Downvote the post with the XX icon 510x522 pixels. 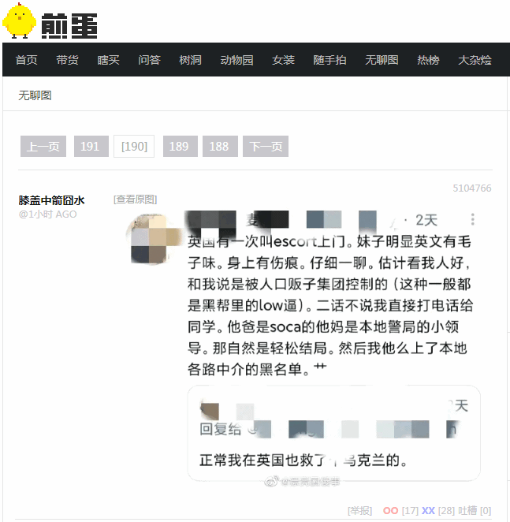[428, 511]
